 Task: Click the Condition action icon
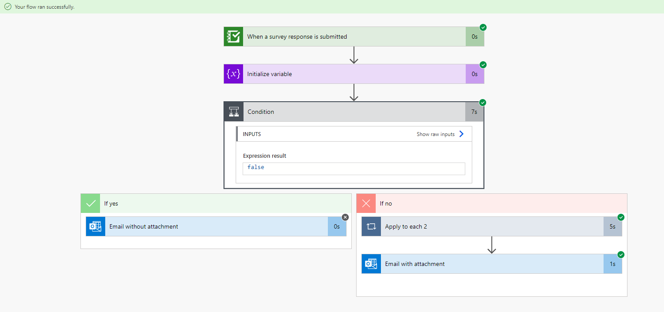point(234,112)
